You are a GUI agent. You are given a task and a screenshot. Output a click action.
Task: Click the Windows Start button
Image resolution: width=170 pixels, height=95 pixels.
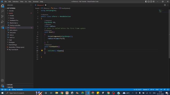click(x=2, y=93)
